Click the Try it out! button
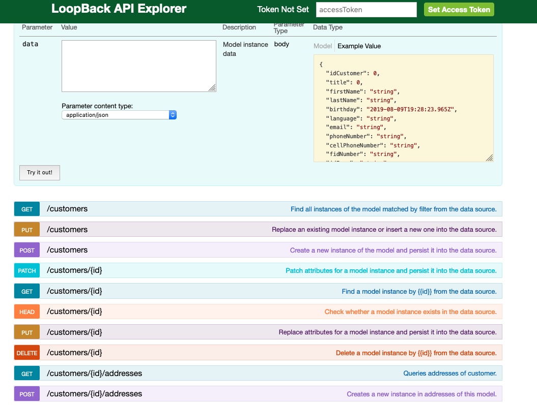The height and width of the screenshot is (405, 537). pyautogui.click(x=40, y=173)
